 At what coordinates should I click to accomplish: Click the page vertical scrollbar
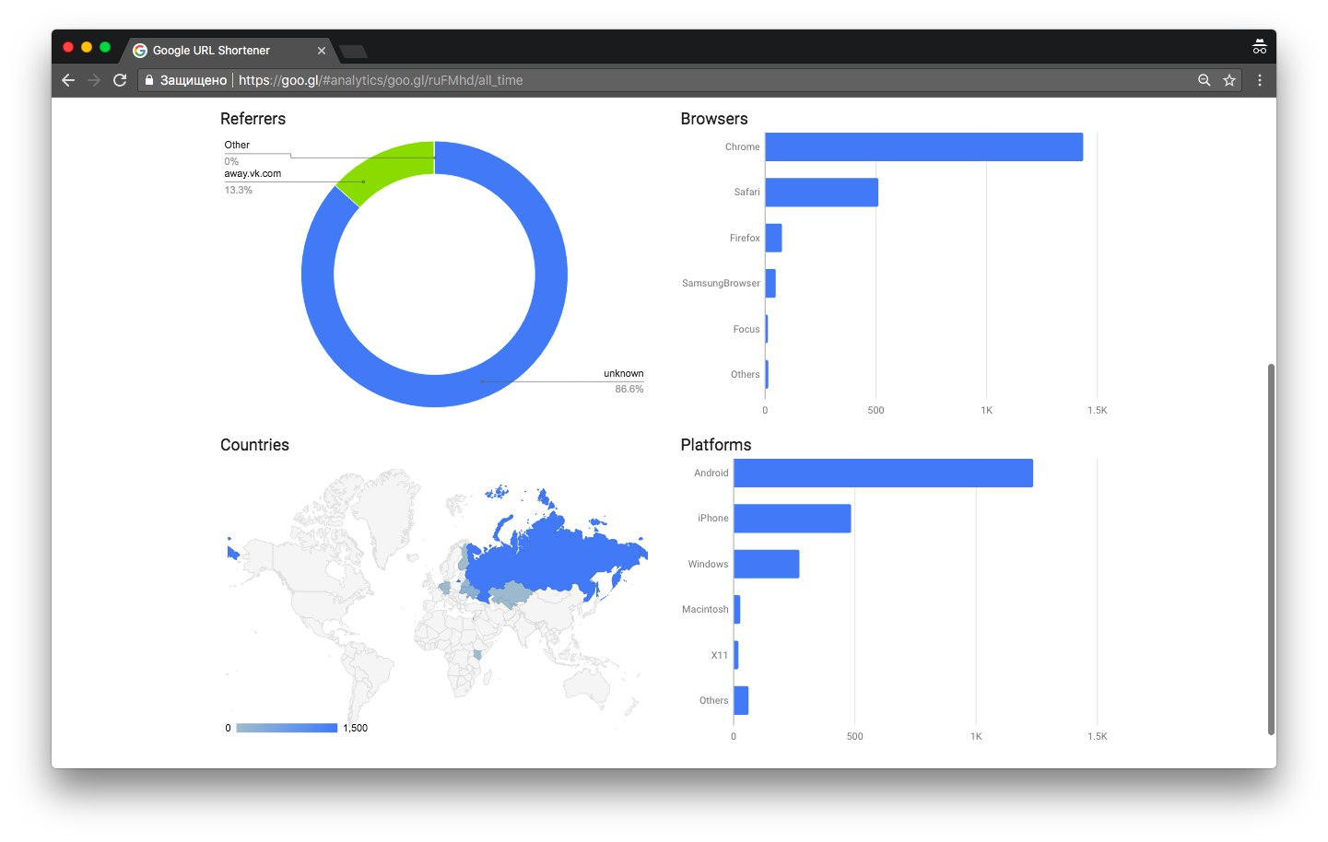point(1272,549)
